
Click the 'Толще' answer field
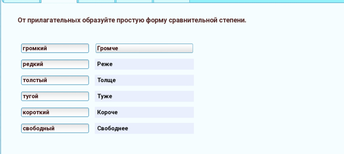pyautogui.click(x=144, y=80)
